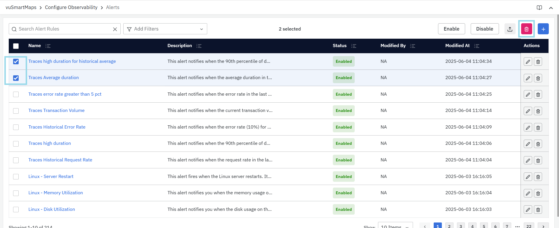Edit the Traces Average duration alert

click(528, 78)
